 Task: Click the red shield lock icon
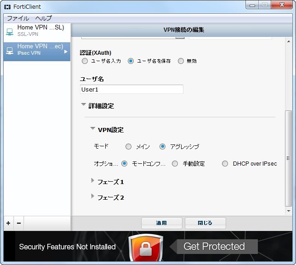pyautogui.click(x=146, y=248)
